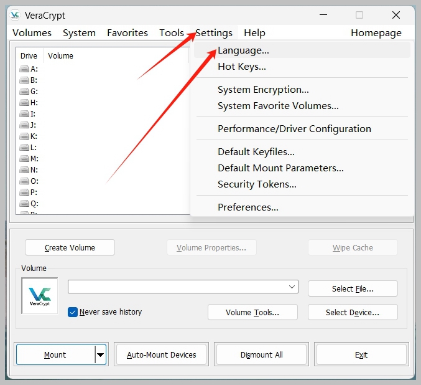Open the Tools menu
The height and width of the screenshot is (385, 421).
(x=171, y=33)
